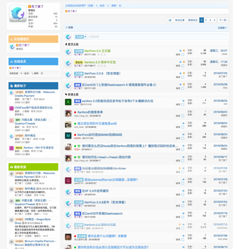233x249 pixels.
Task: Click the orange trash icon on deleted Xenforo 2.0 简体中文版 row
Action: (180, 224)
